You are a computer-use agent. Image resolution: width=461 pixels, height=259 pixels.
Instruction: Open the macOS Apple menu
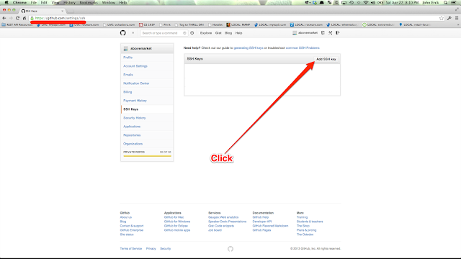6,2
